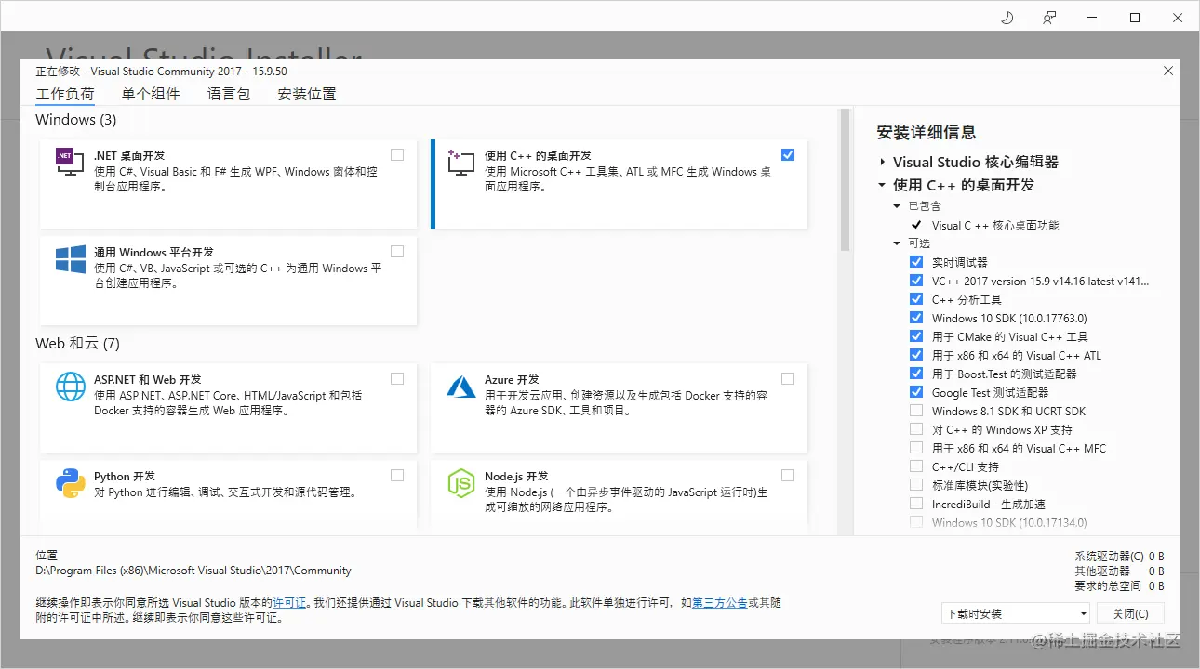Expand the Visual Studio 核心编辑器 node

point(882,161)
